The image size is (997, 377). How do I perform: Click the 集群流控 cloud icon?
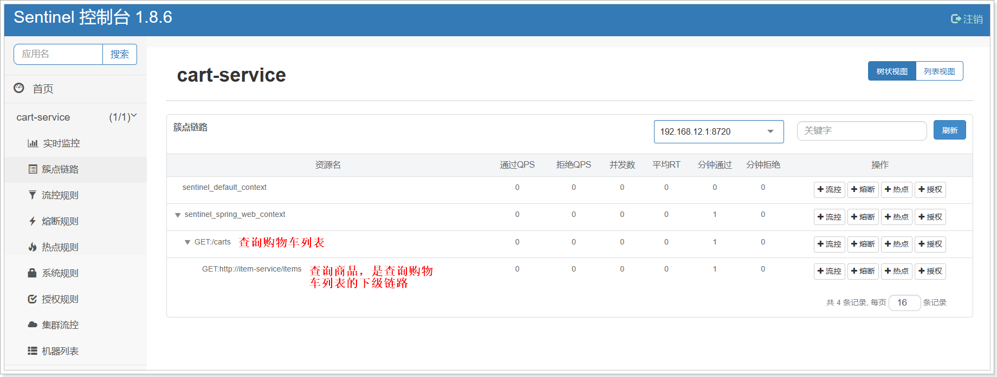click(x=33, y=325)
